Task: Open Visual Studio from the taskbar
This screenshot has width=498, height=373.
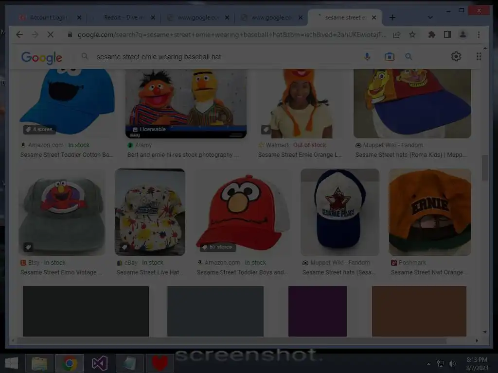Action: coord(99,363)
